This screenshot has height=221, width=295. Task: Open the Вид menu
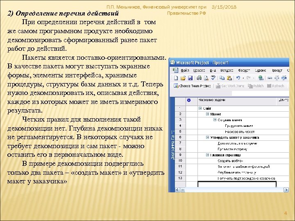click(x=213, y=70)
